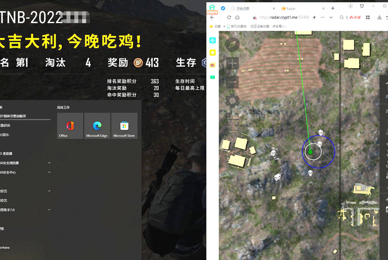Viewport: 388px width, 260px height.
Task: Click the 点击导入 import favorites link
Action: click(280, 26)
